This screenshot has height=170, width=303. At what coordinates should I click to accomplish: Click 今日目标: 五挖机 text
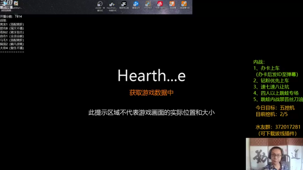(x=275, y=108)
